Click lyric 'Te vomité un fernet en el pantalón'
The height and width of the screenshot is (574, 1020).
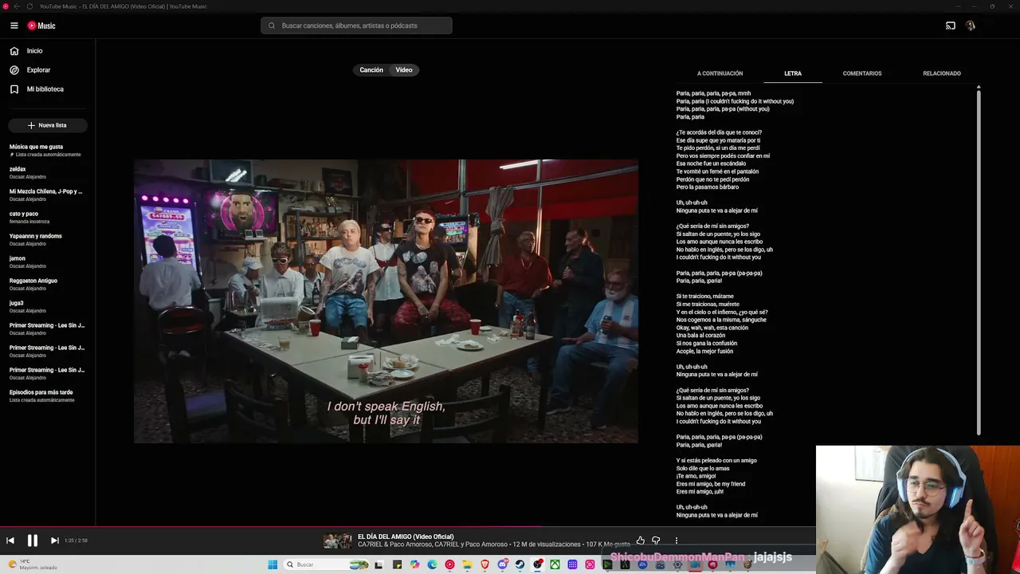[717, 171]
